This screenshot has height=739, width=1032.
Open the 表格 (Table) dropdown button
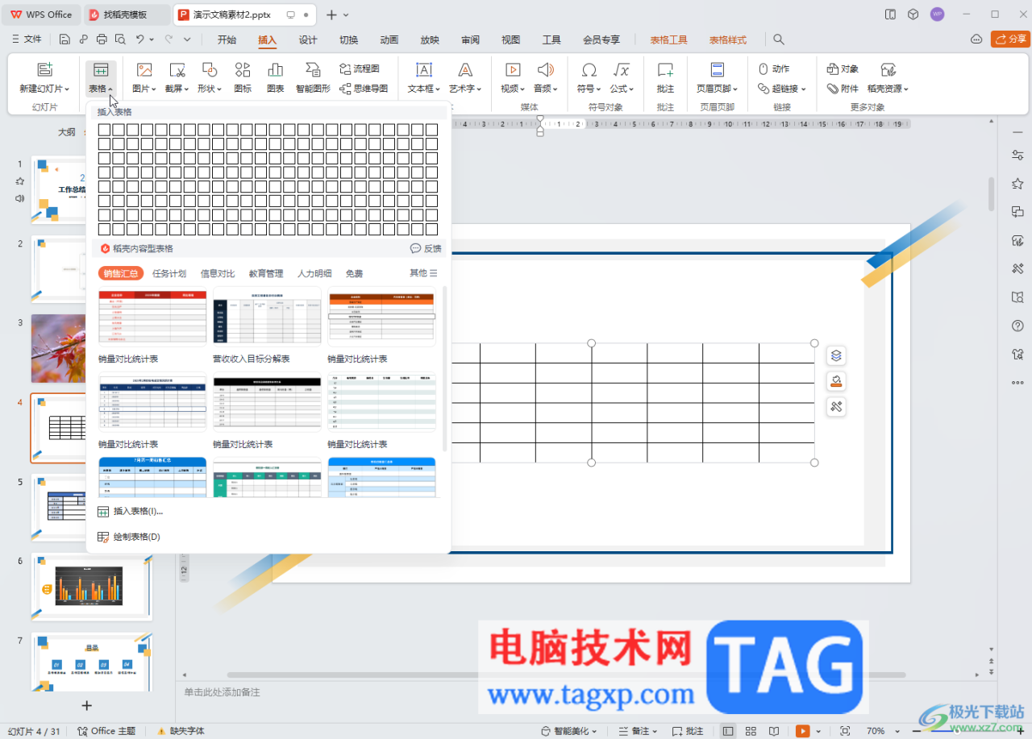101,78
